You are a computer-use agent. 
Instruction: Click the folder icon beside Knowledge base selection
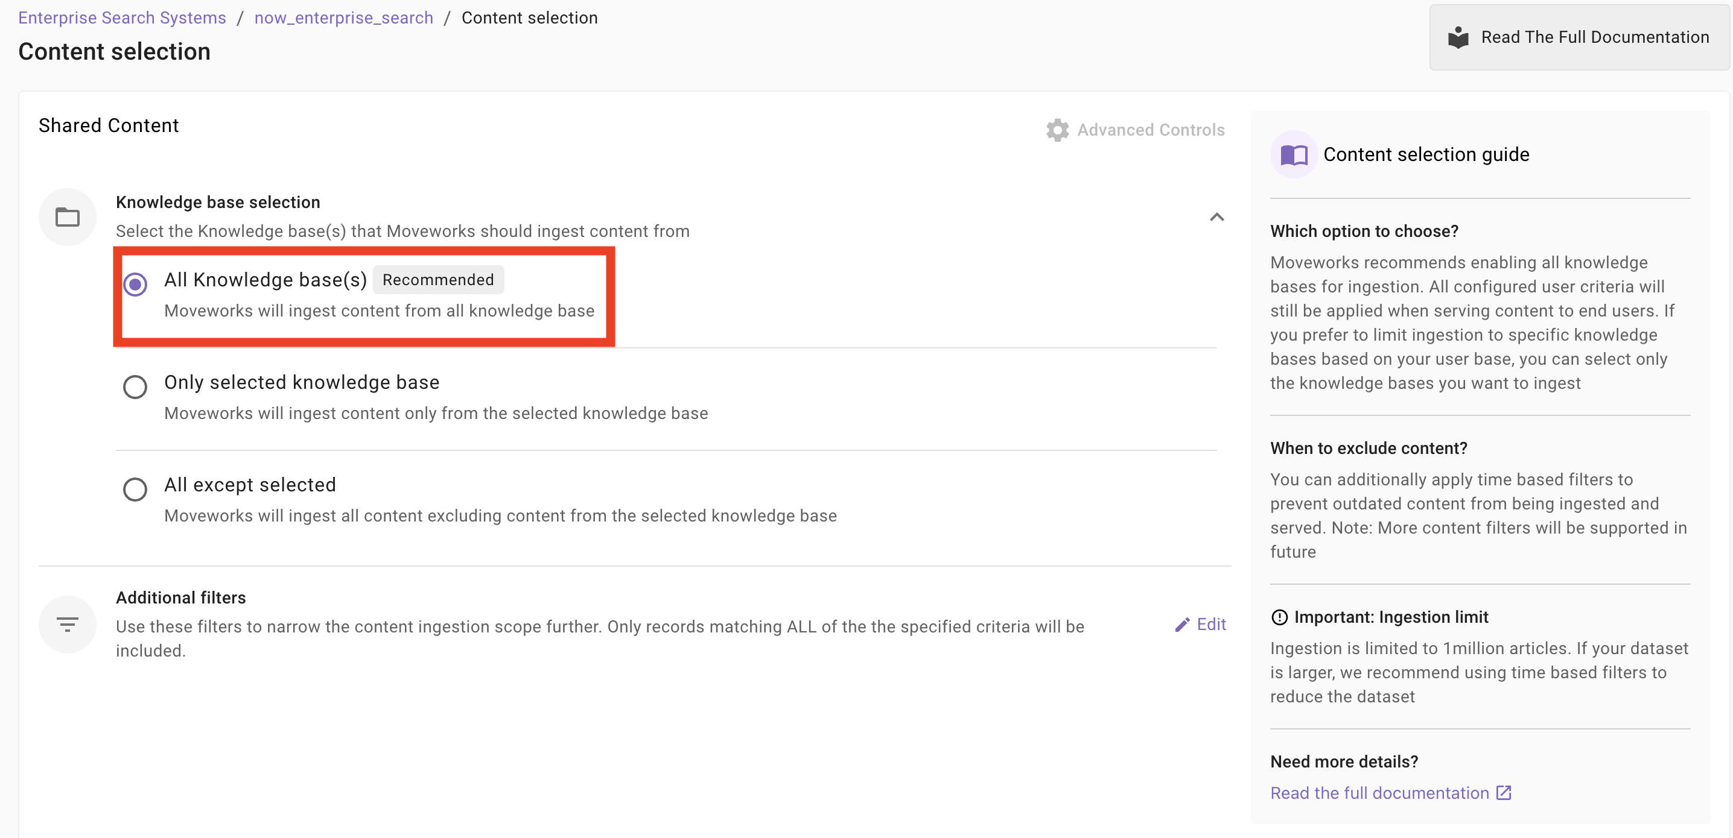67,217
